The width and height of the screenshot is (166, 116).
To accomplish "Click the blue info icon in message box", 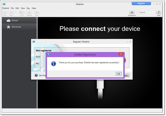I will [x=54, y=64].
